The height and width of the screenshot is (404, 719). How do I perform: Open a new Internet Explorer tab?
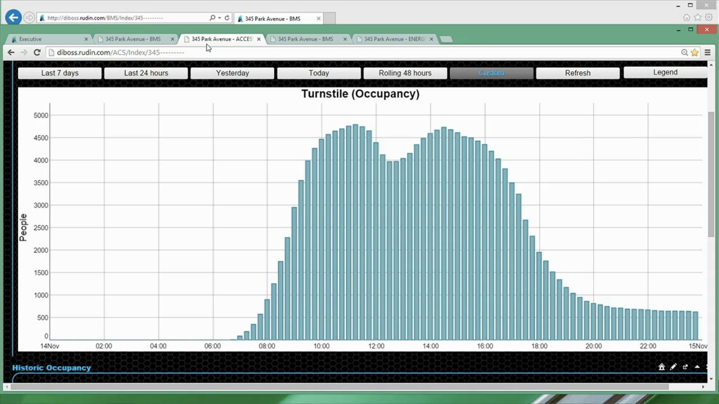pyautogui.click(x=330, y=18)
